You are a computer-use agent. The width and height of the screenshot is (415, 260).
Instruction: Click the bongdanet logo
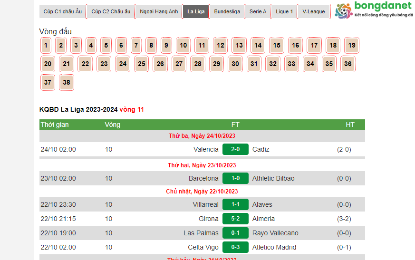(x=373, y=10)
